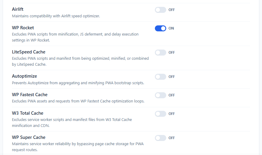Click the ON label beside WP Rocket
262x155 pixels.
pos(171,28)
